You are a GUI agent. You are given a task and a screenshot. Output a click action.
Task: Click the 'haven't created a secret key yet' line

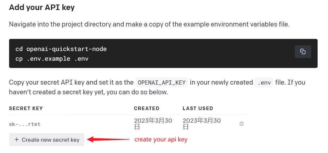[x=88, y=92]
